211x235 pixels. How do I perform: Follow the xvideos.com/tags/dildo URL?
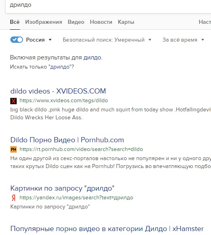63,100
